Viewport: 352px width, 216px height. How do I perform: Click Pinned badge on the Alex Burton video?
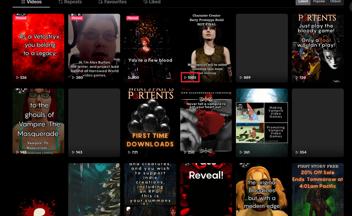[x=77, y=18]
